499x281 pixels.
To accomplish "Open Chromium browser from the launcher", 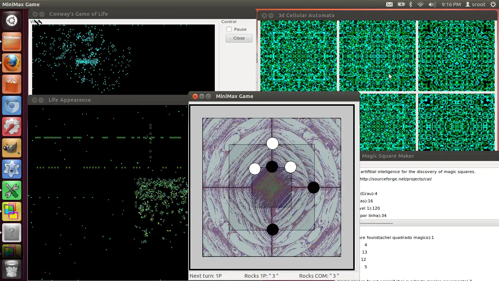I will pyautogui.click(x=12, y=106).
